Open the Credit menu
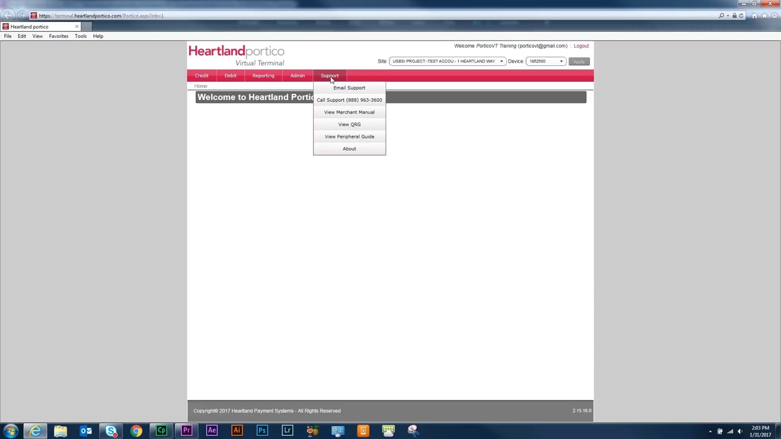 click(201, 76)
